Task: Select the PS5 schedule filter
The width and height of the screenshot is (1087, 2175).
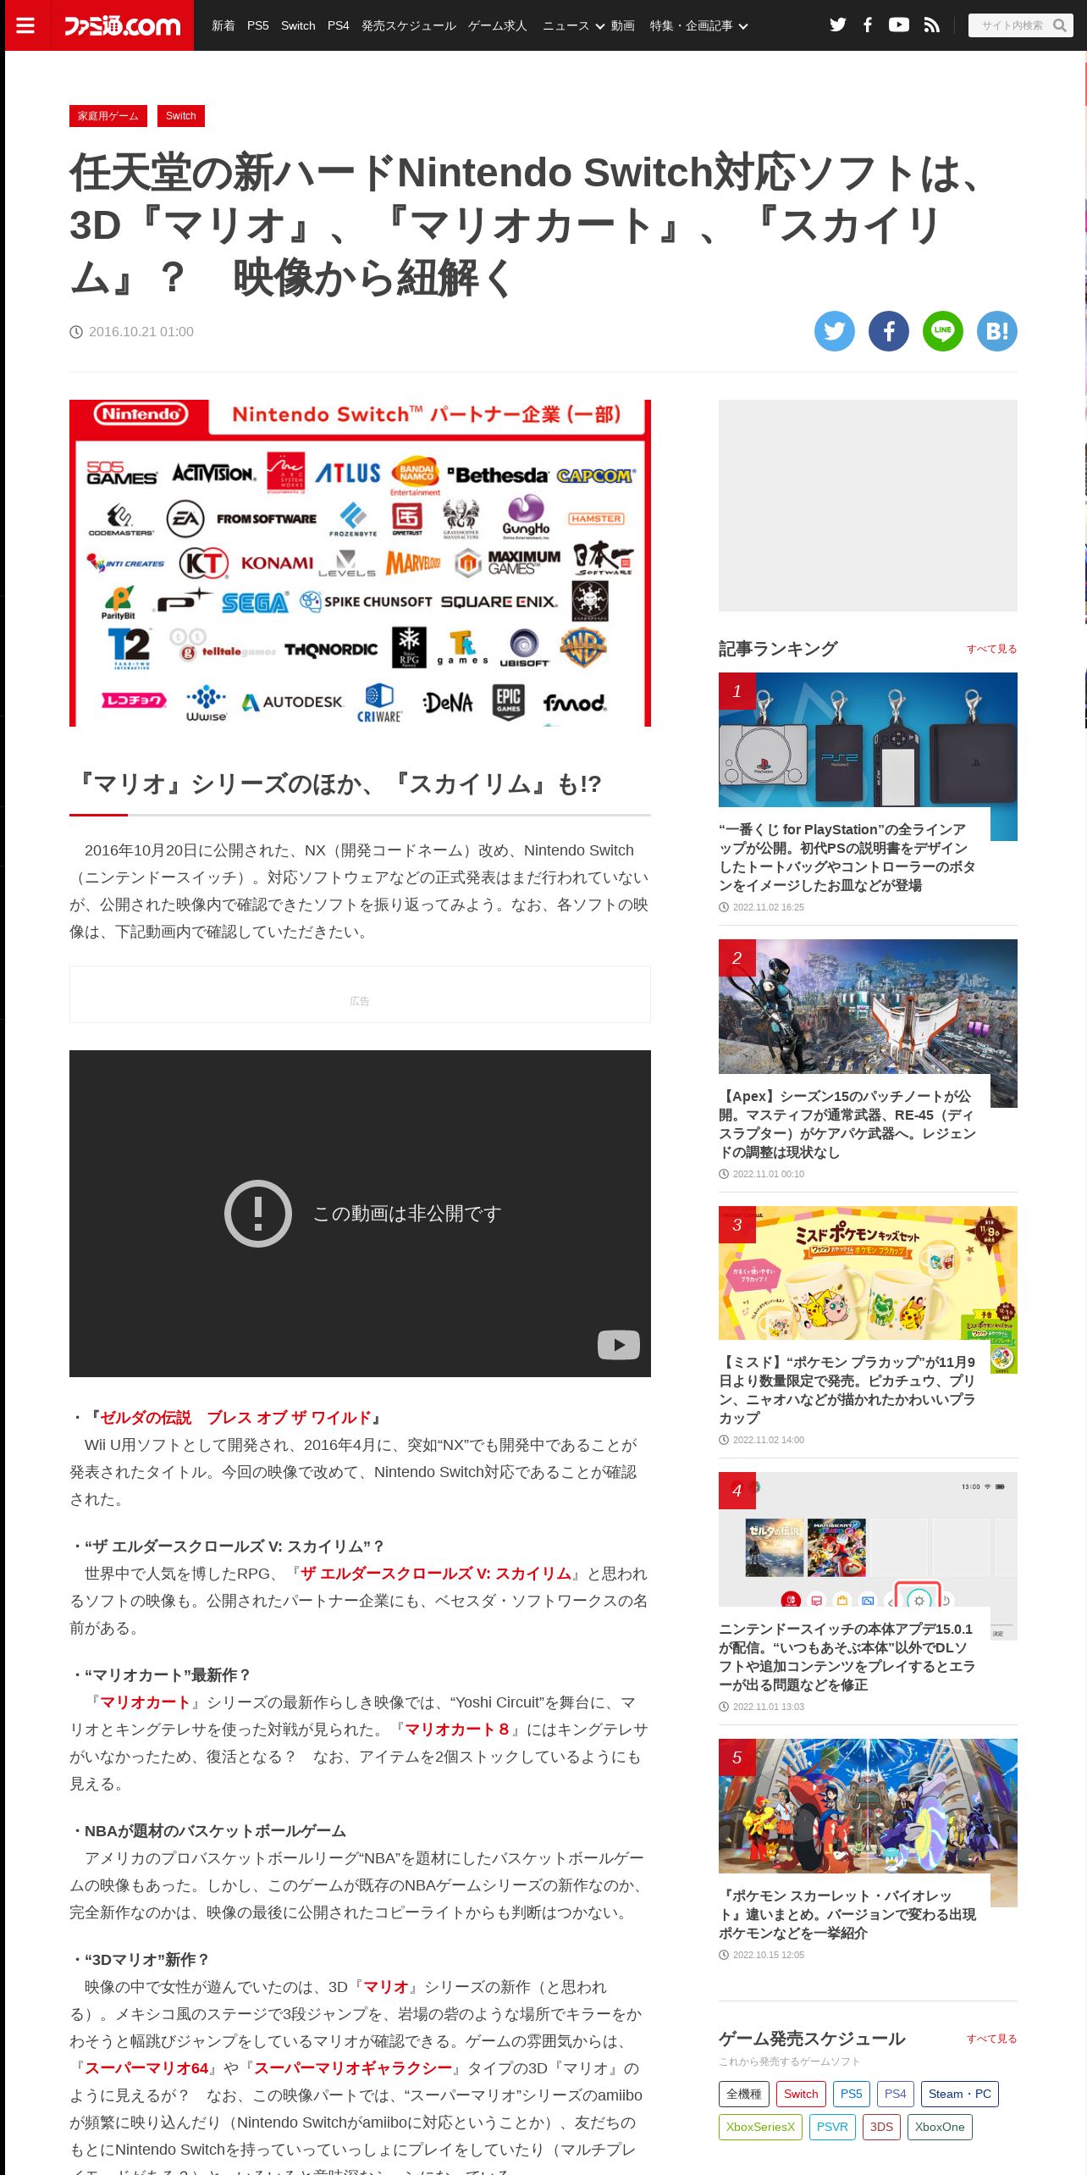Action: 852,2094
